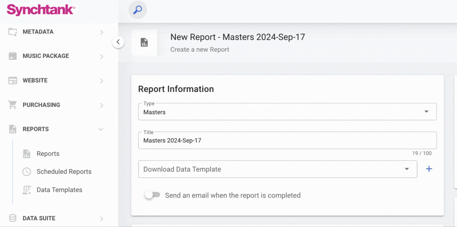Expand the Data Suite menu chevron
457x227 pixels.
point(101,219)
